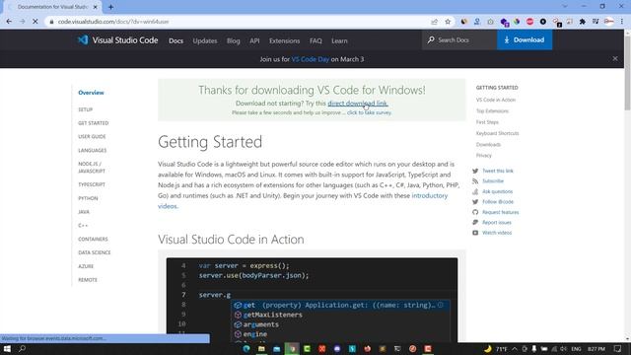Viewport: 631px width, 355px height.
Task: Open PYTHON section in sidebar
Action: point(88,198)
